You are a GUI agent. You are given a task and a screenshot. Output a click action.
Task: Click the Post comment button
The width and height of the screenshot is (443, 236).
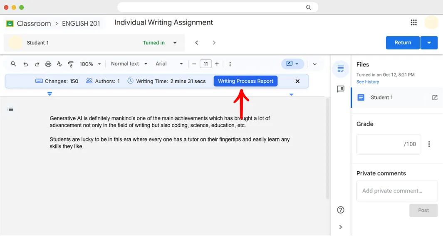[423, 210]
